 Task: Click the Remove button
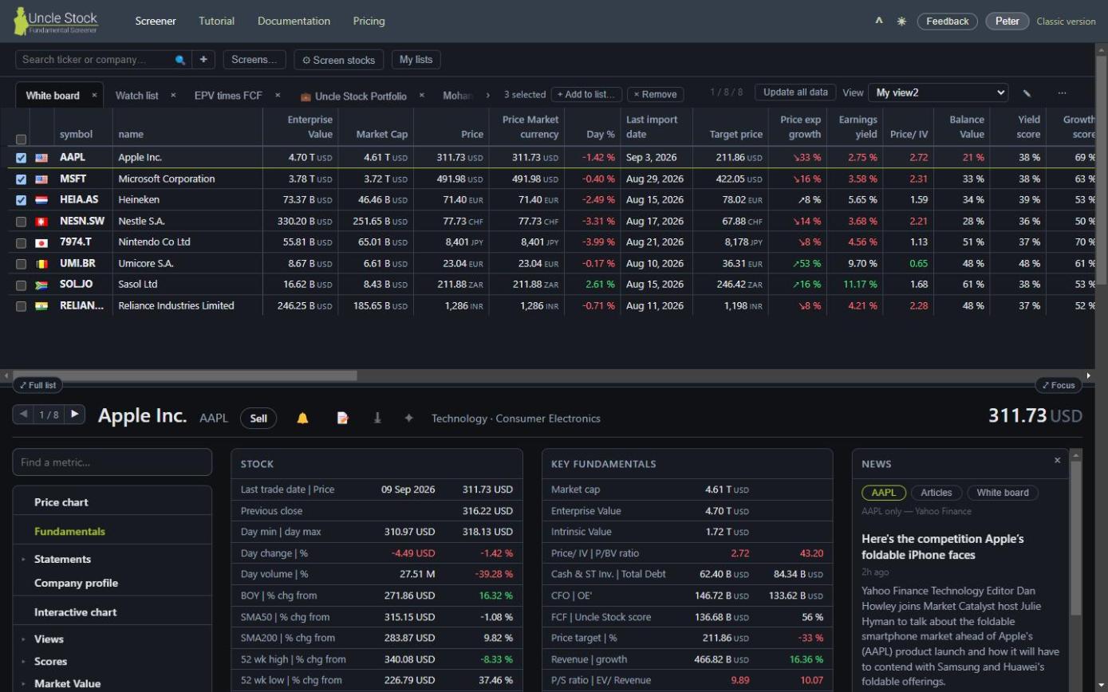click(655, 94)
